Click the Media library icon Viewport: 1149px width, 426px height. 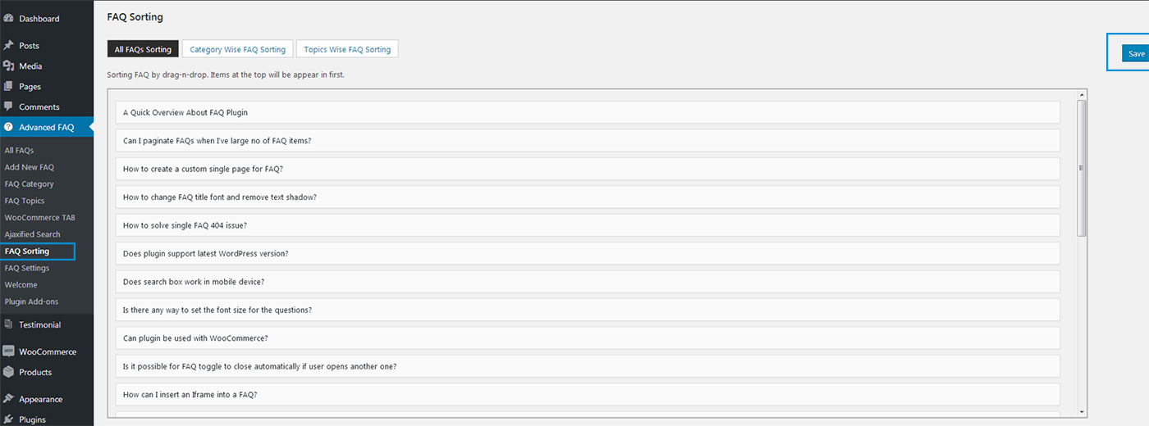click(8, 66)
